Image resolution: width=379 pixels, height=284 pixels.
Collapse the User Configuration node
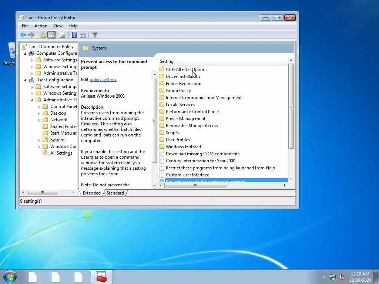point(25,80)
